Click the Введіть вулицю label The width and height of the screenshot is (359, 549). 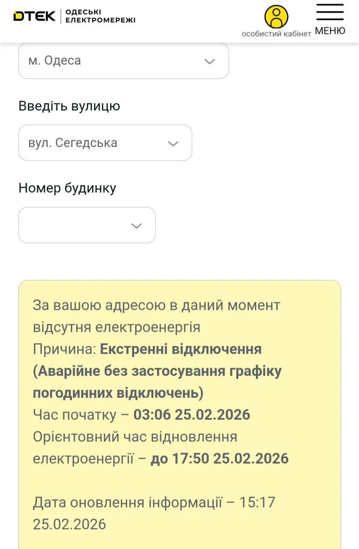(x=69, y=106)
